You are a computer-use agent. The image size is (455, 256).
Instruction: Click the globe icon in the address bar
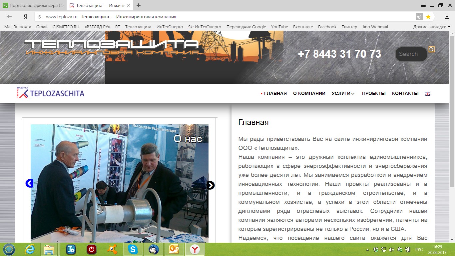point(419,17)
